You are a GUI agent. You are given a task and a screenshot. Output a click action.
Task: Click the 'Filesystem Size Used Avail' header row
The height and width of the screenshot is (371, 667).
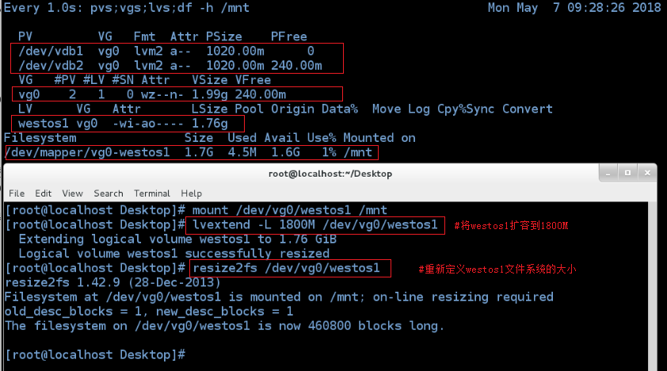(x=210, y=138)
